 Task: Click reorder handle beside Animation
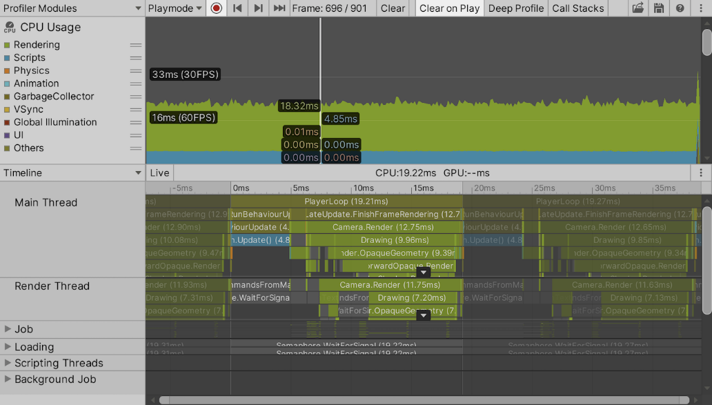click(136, 83)
